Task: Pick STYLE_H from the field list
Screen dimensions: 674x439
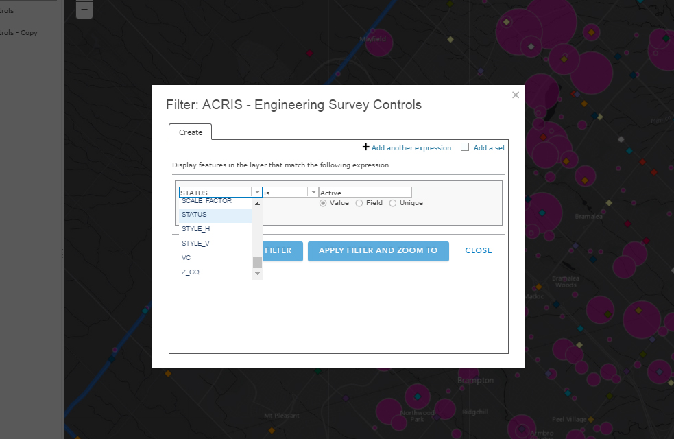Action: tap(196, 228)
